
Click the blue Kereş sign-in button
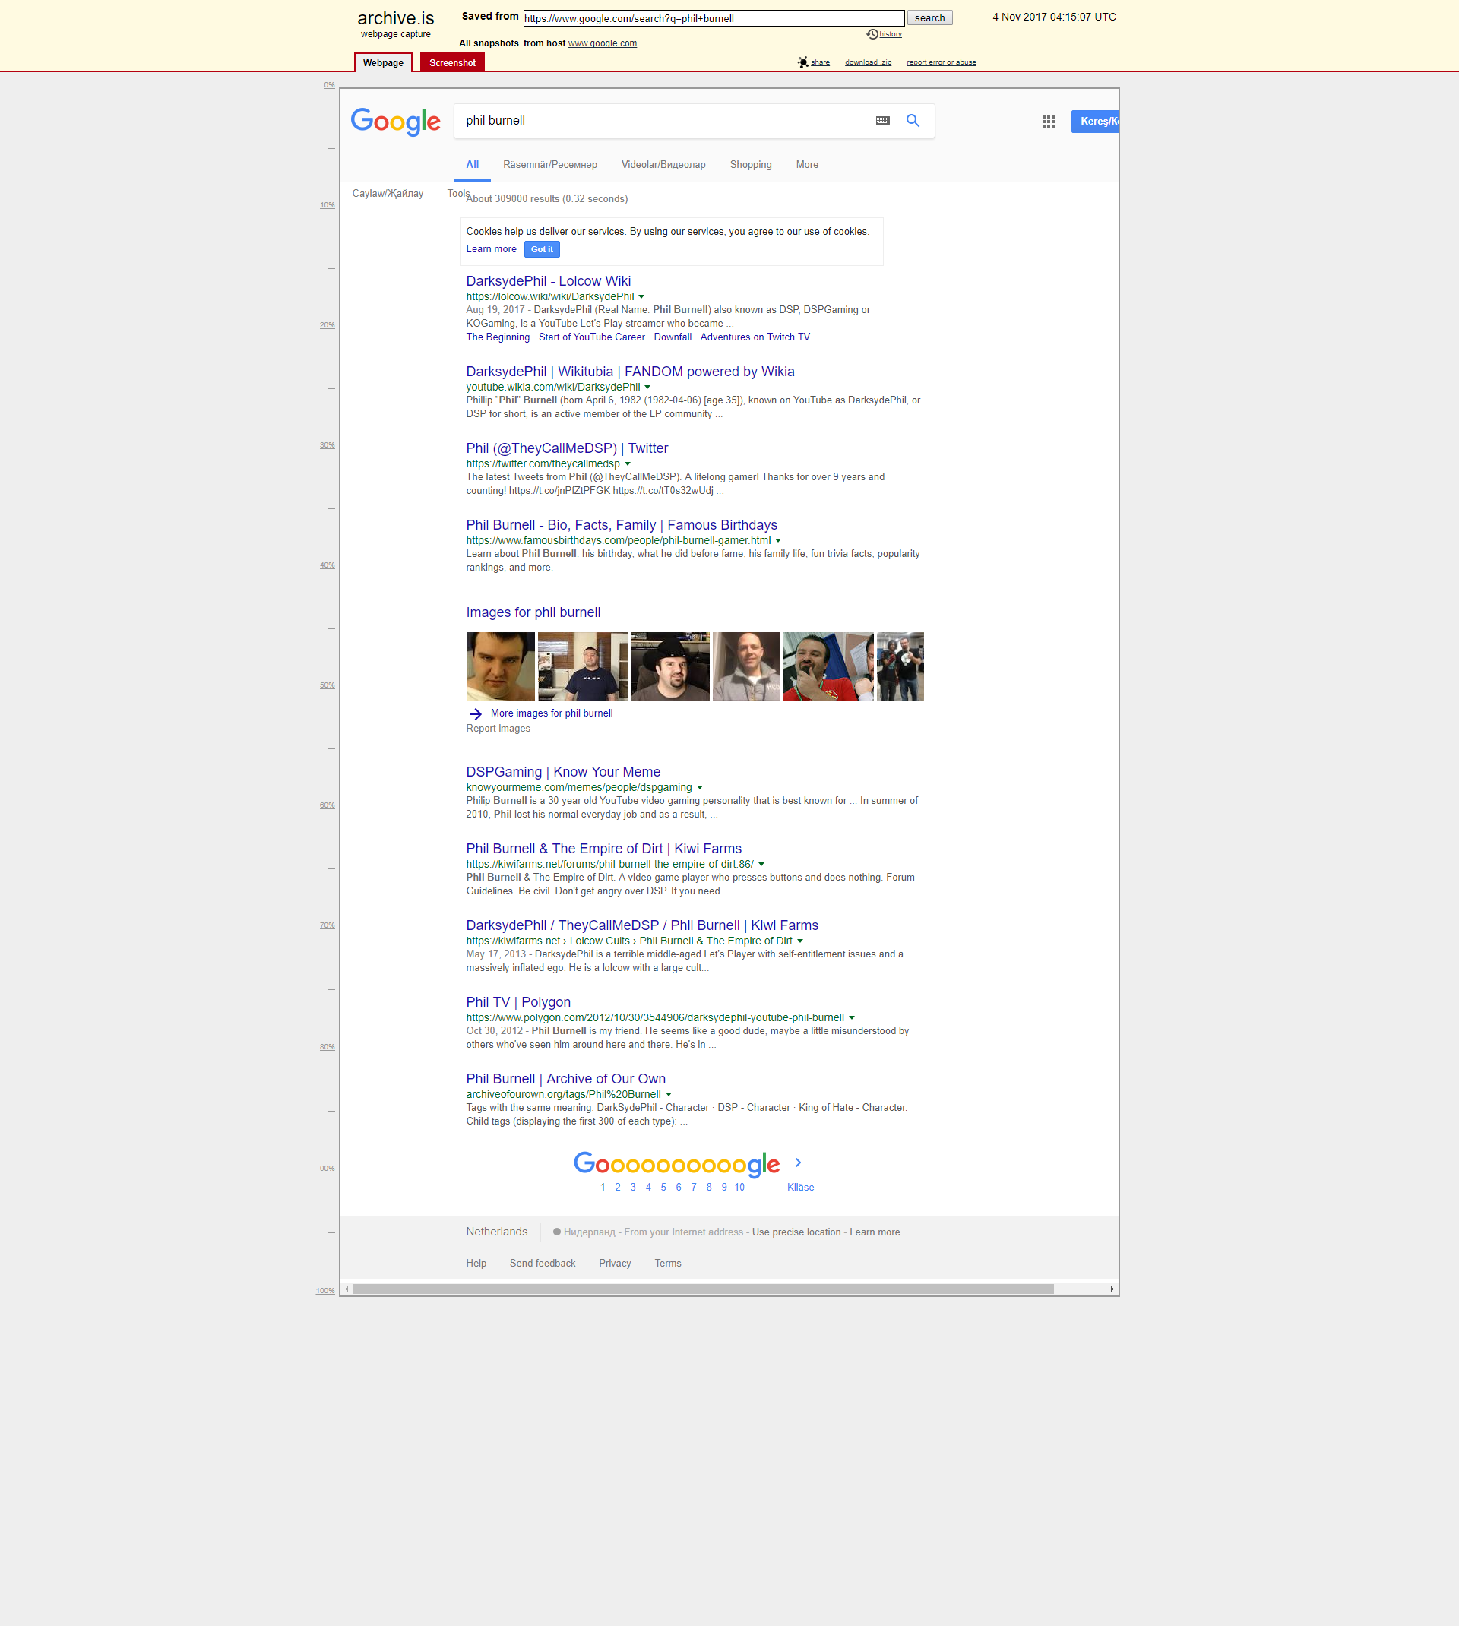[1095, 121]
